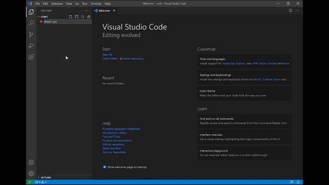The height and width of the screenshot is (185, 329).
Task: Open the Interface overview card
Action: click(x=245, y=137)
